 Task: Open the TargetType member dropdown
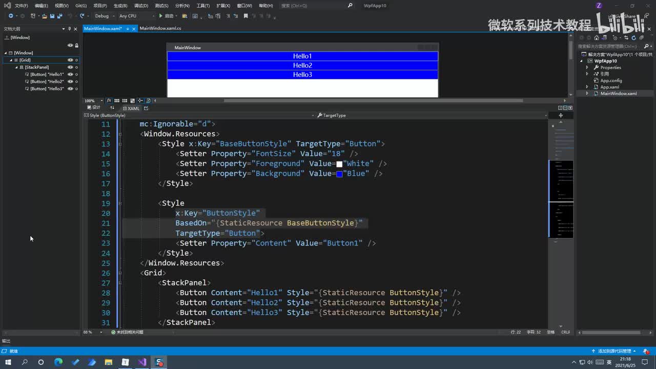432,115
